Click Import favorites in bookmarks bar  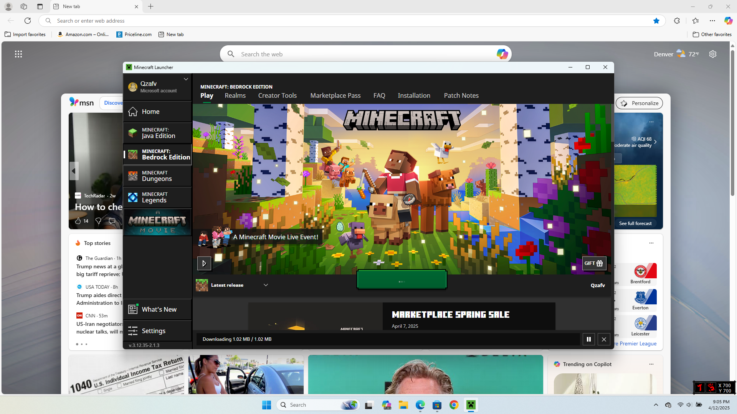(25, 34)
